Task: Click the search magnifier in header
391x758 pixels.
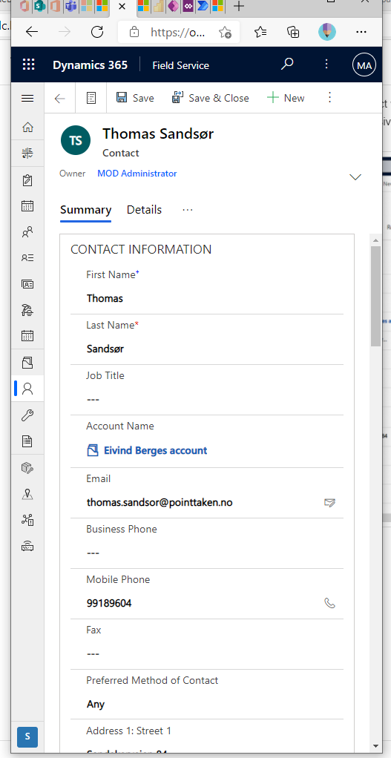Action: 287,65
